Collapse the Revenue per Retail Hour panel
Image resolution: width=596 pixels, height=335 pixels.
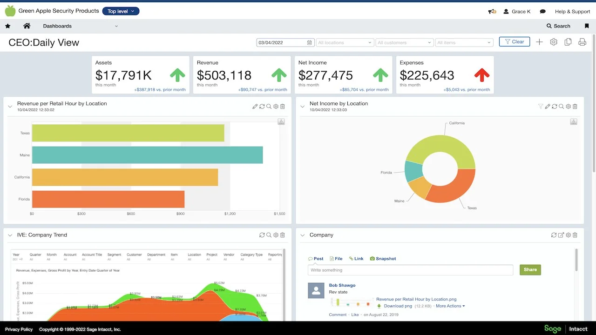tap(10, 106)
